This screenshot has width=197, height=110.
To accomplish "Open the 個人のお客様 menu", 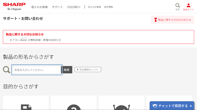I will pos(39,7).
